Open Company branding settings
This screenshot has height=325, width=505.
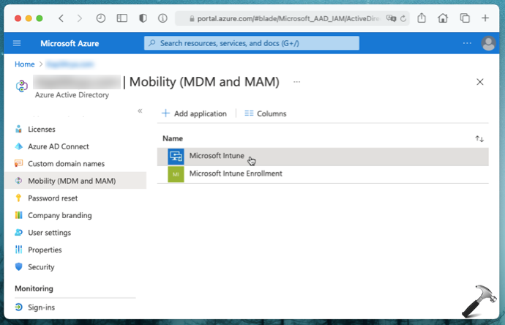pyautogui.click(x=59, y=215)
